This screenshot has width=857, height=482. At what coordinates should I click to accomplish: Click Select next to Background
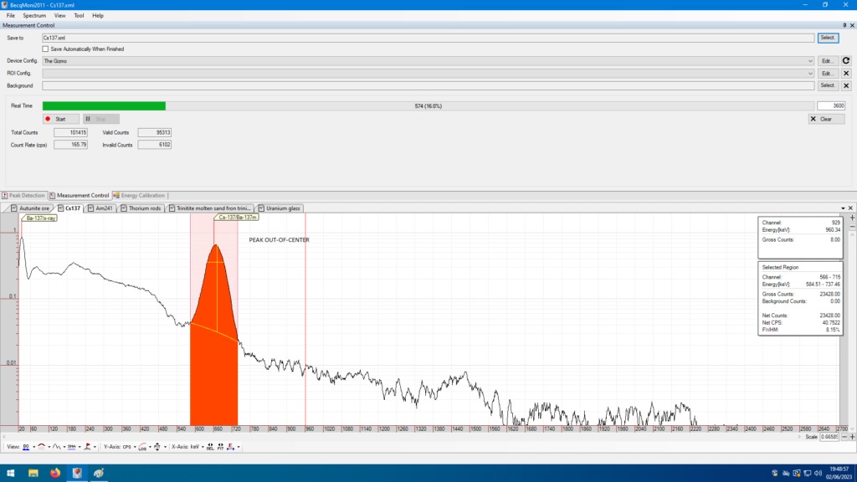[x=828, y=86]
